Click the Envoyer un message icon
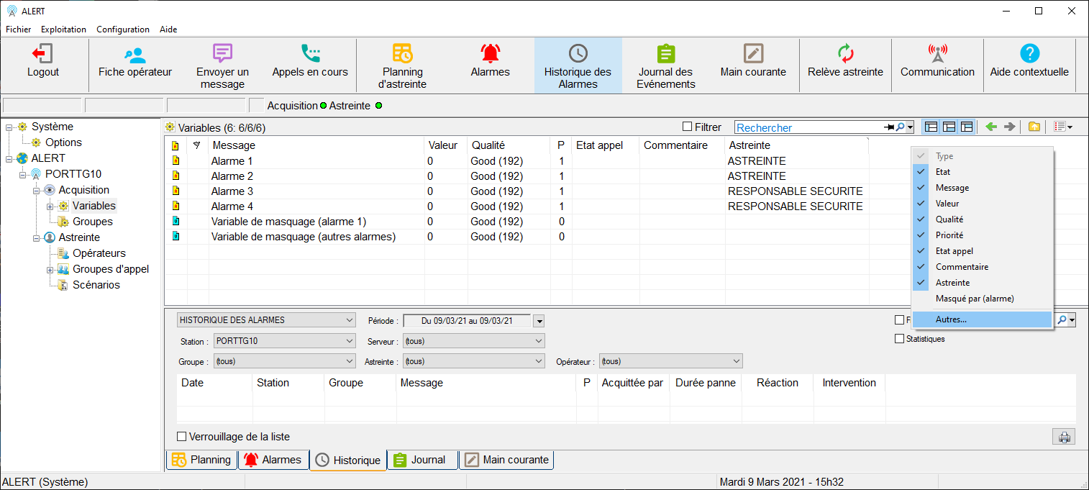This screenshot has width=1089, height=490. [x=222, y=54]
